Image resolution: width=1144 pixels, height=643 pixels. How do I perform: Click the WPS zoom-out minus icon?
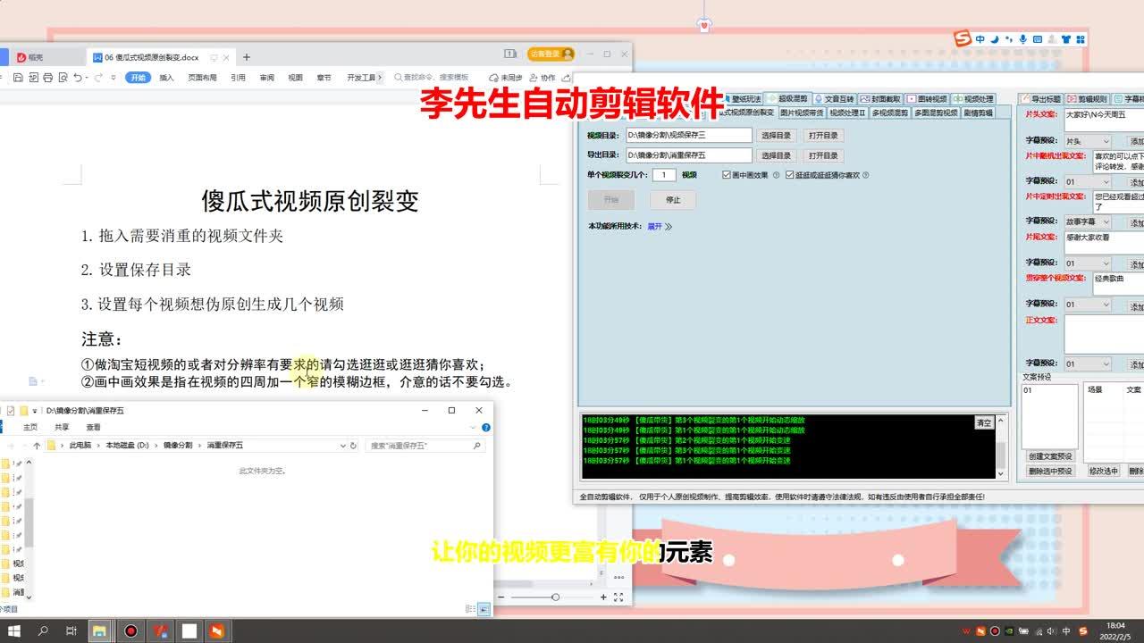click(x=500, y=597)
